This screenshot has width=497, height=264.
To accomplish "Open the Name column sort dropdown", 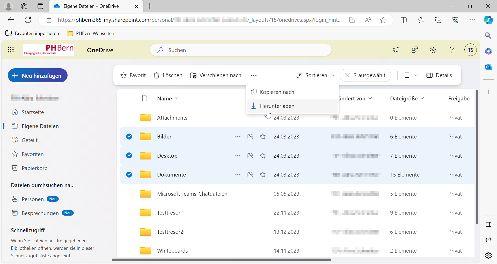I will [168, 99].
